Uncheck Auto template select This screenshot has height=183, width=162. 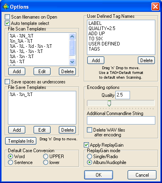(7, 23)
